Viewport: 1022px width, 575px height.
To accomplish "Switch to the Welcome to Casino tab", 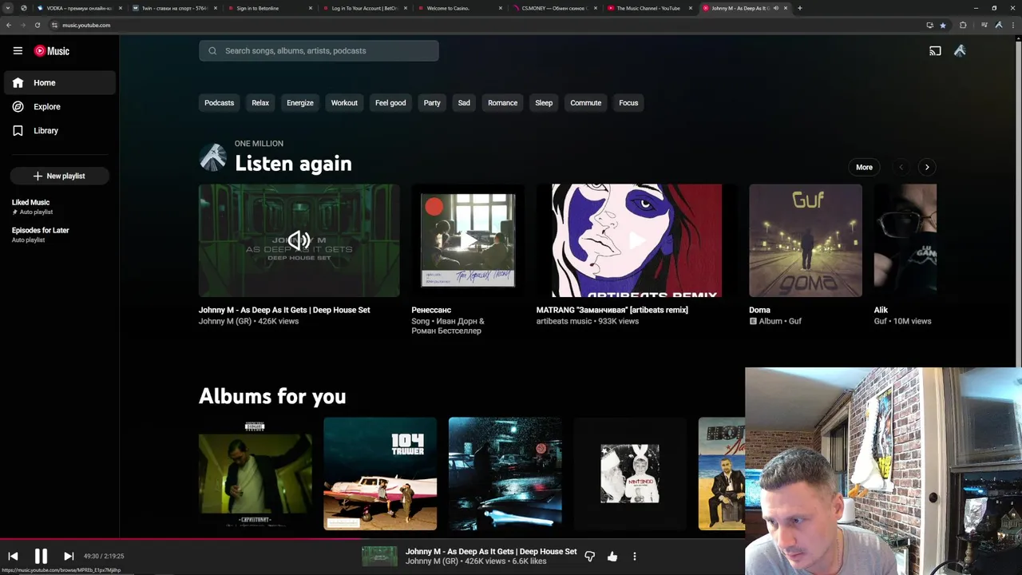I will (x=459, y=8).
